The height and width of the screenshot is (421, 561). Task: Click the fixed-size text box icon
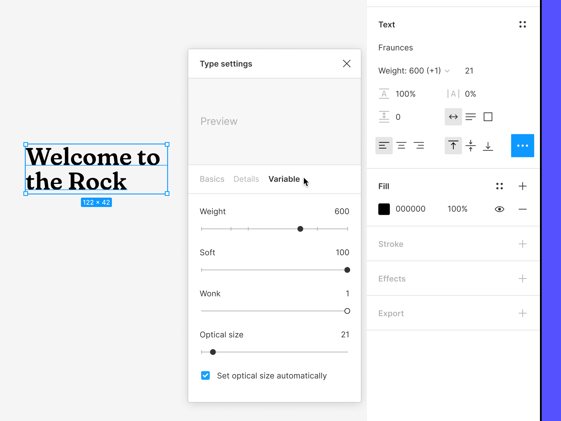(x=488, y=116)
